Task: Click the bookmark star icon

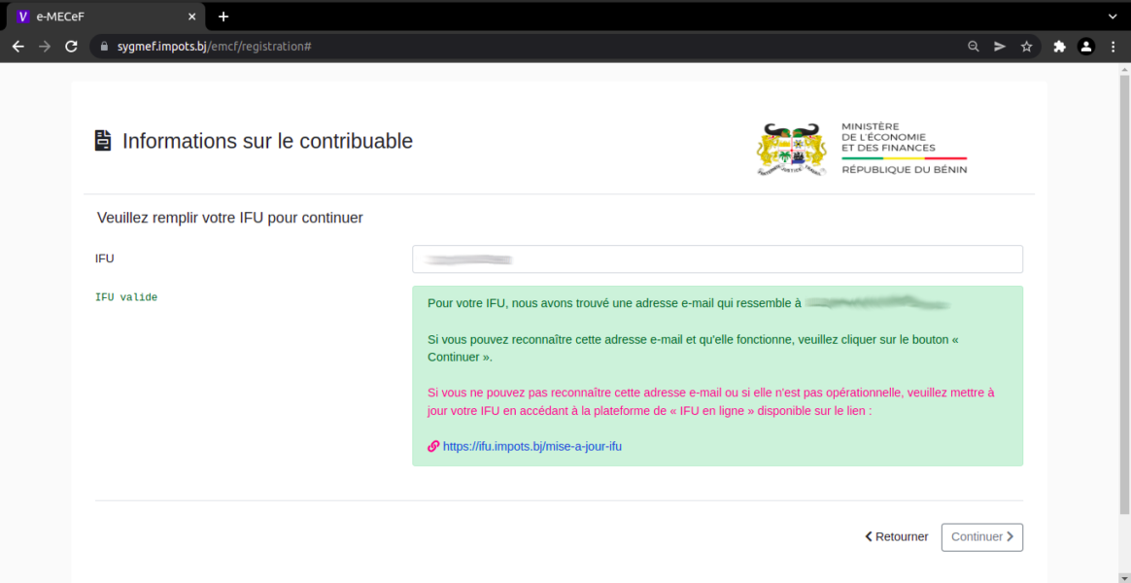Action: pos(1027,46)
